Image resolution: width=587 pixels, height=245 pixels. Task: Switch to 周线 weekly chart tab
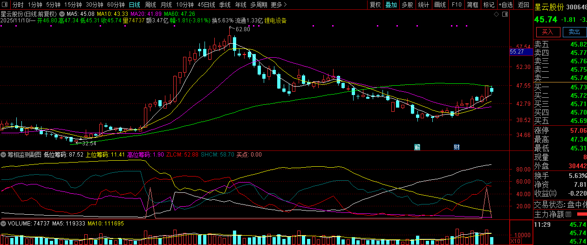click(x=150, y=5)
